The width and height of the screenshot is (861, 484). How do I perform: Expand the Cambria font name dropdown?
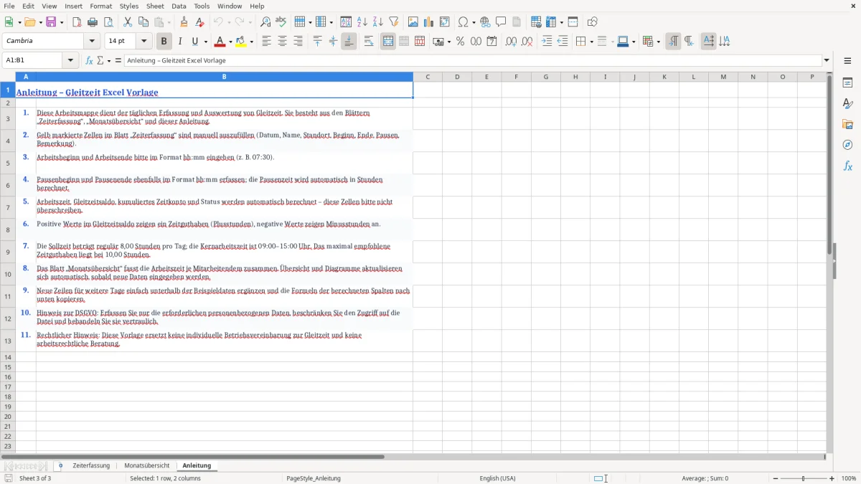92,42
